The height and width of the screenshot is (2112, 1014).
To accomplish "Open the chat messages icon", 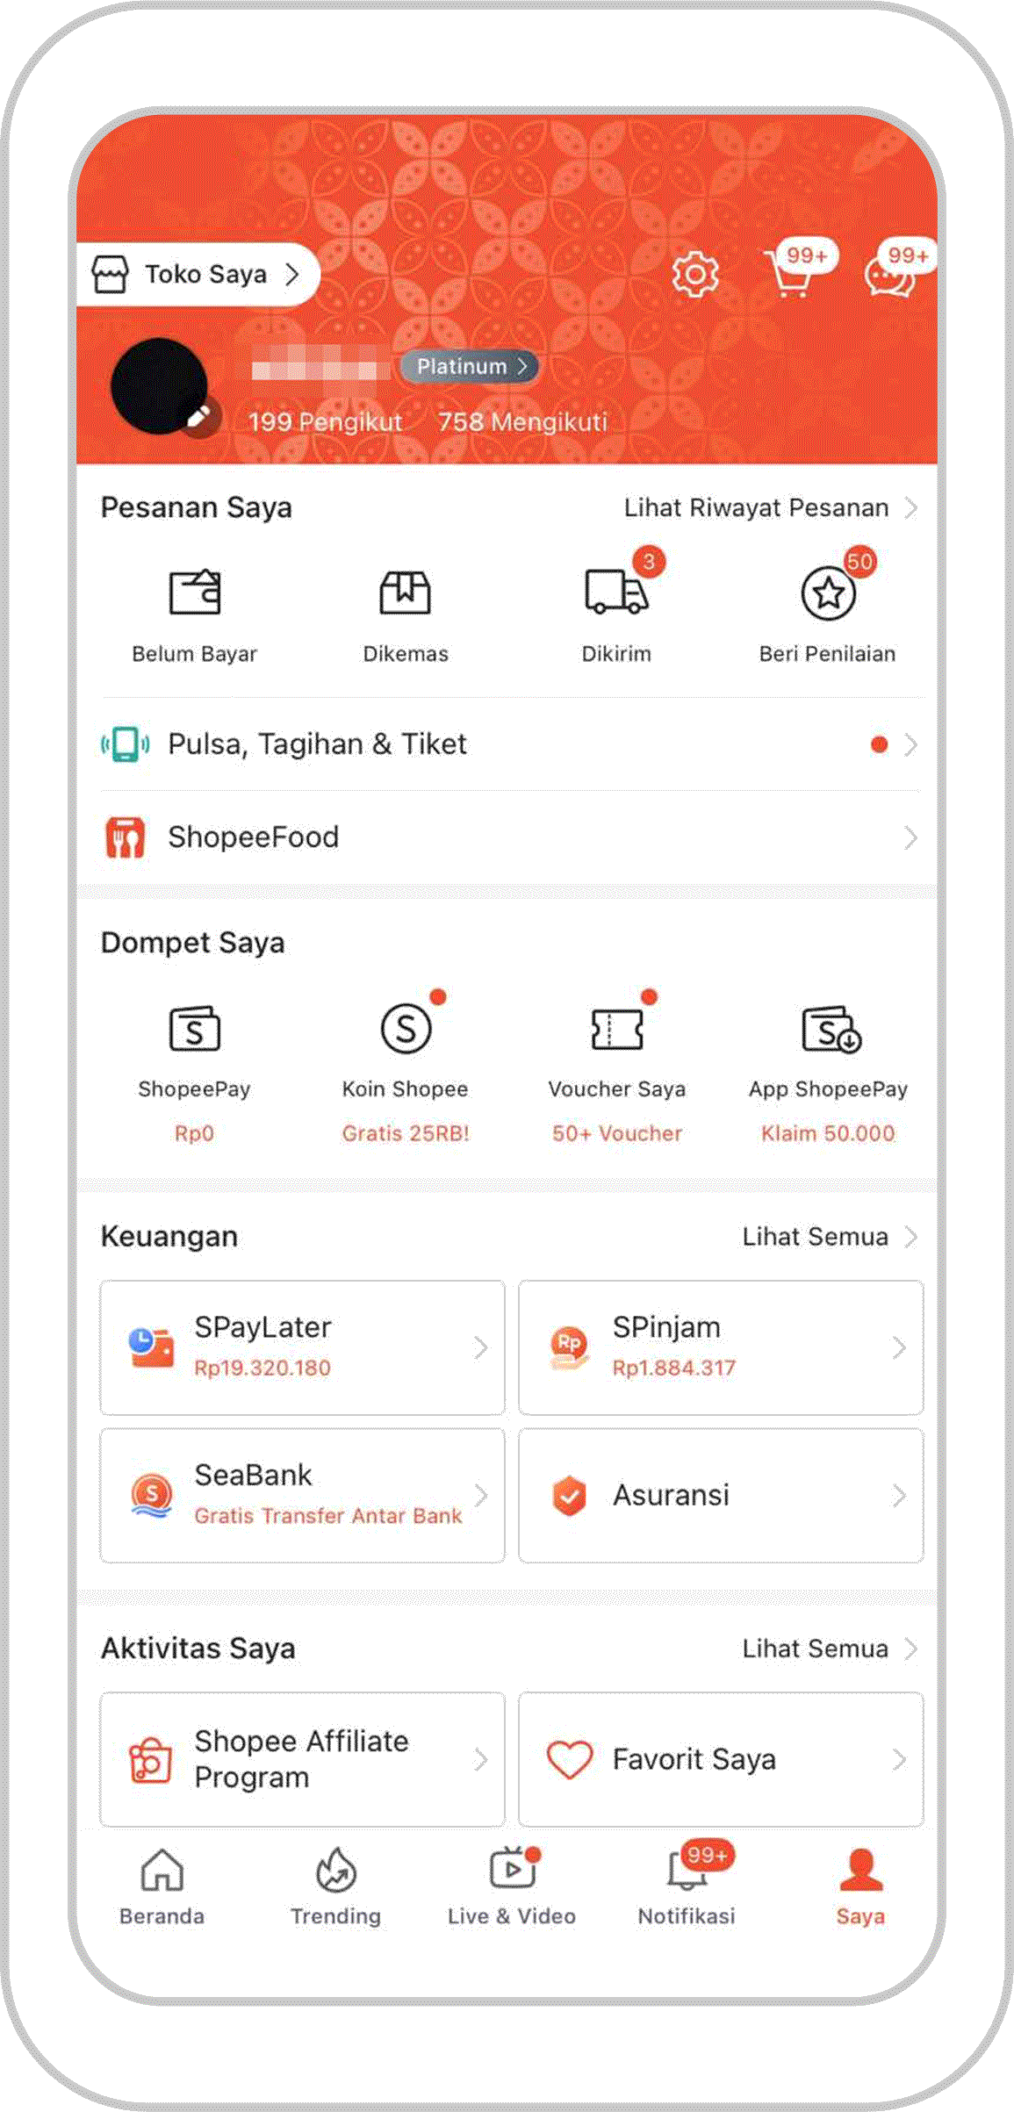I will click(x=889, y=275).
